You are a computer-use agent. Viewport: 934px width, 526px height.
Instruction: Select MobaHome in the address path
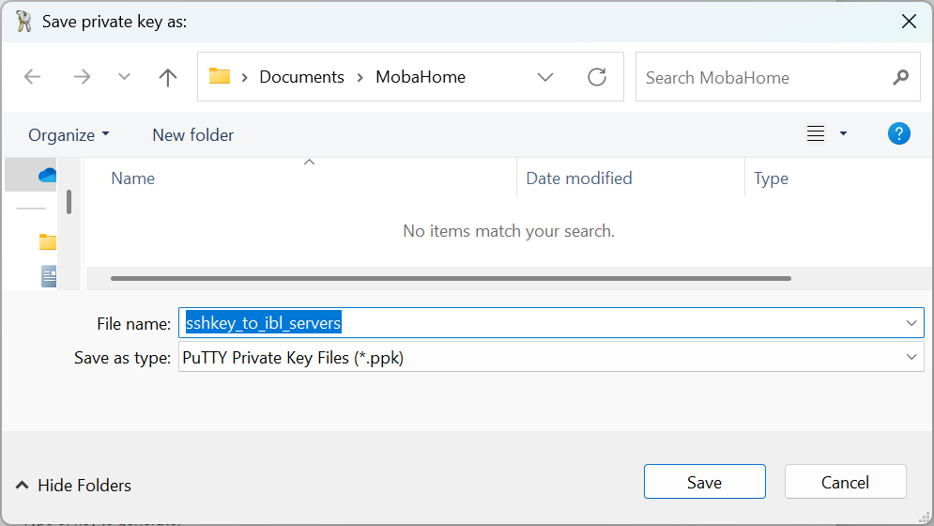[x=421, y=77]
